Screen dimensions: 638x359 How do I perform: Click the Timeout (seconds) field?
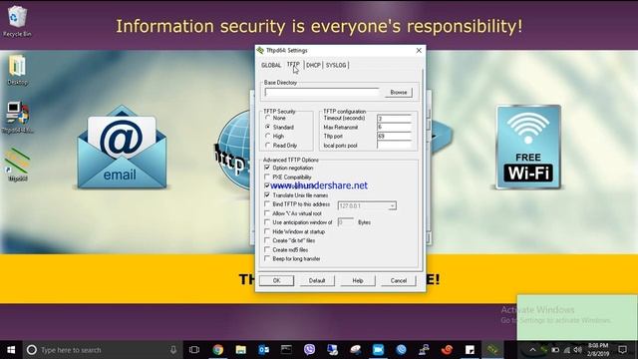tap(394, 119)
